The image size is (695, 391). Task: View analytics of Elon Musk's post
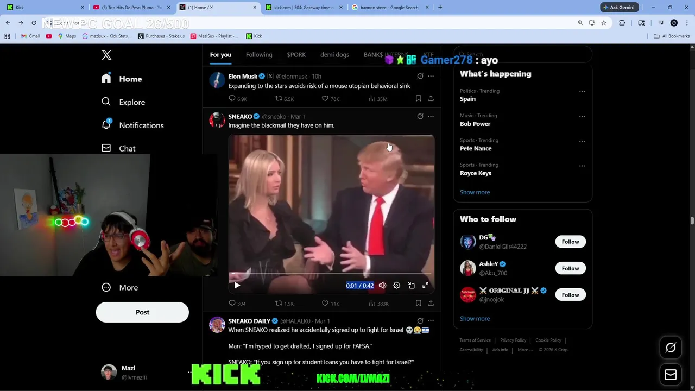pyautogui.click(x=378, y=99)
